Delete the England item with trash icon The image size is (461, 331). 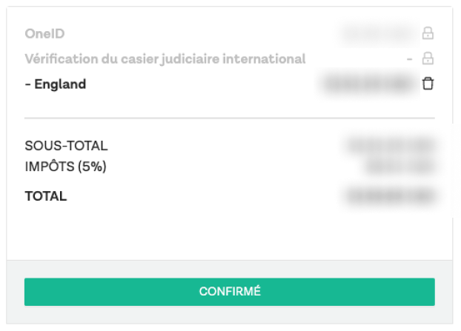point(427,84)
